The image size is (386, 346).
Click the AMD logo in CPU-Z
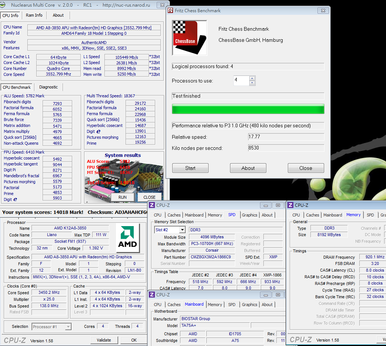click(127, 238)
